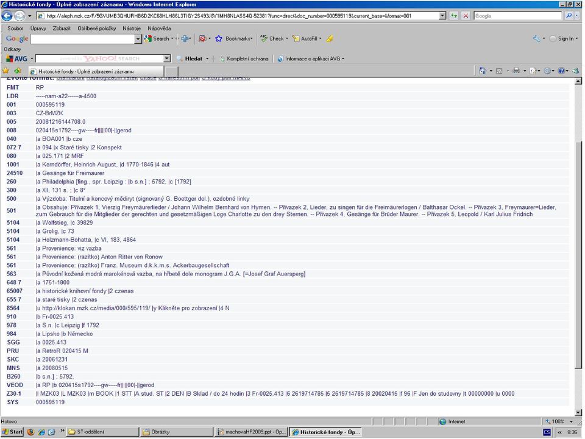Click the Google search box top right

(x=518, y=16)
